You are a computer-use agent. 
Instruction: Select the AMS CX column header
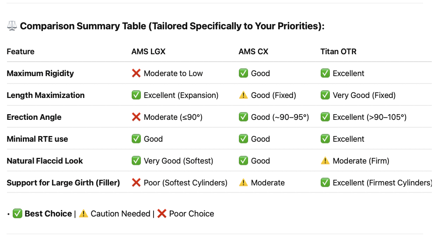[253, 52]
